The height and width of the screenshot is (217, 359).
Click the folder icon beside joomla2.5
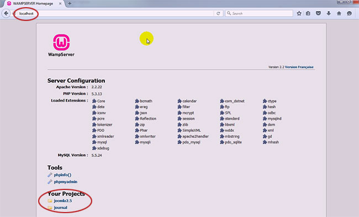pyautogui.click(x=50, y=201)
